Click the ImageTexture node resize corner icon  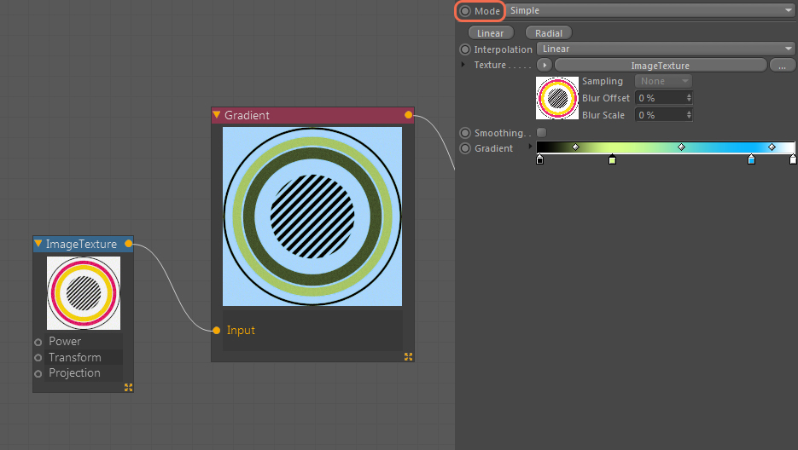coord(128,387)
